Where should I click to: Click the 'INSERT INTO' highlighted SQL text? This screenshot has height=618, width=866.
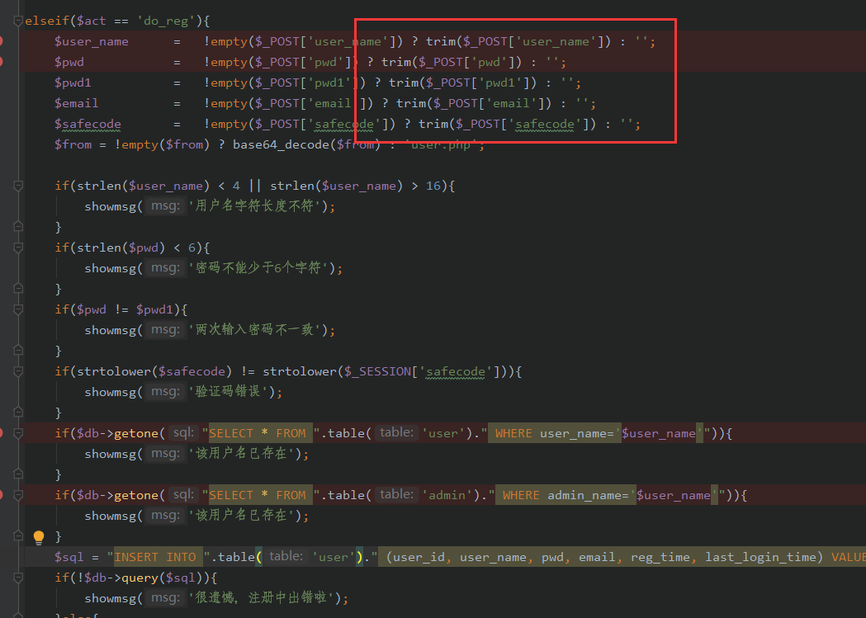click(x=155, y=557)
